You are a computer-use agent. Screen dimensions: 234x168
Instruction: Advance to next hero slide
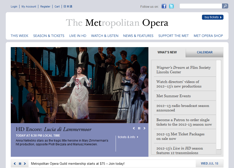coord(144,128)
